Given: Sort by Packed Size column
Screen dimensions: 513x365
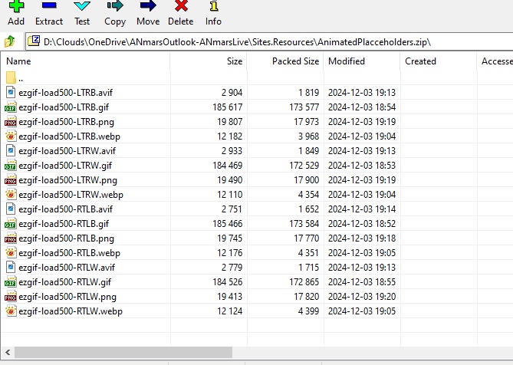Looking at the screenshot, I should 295,61.
